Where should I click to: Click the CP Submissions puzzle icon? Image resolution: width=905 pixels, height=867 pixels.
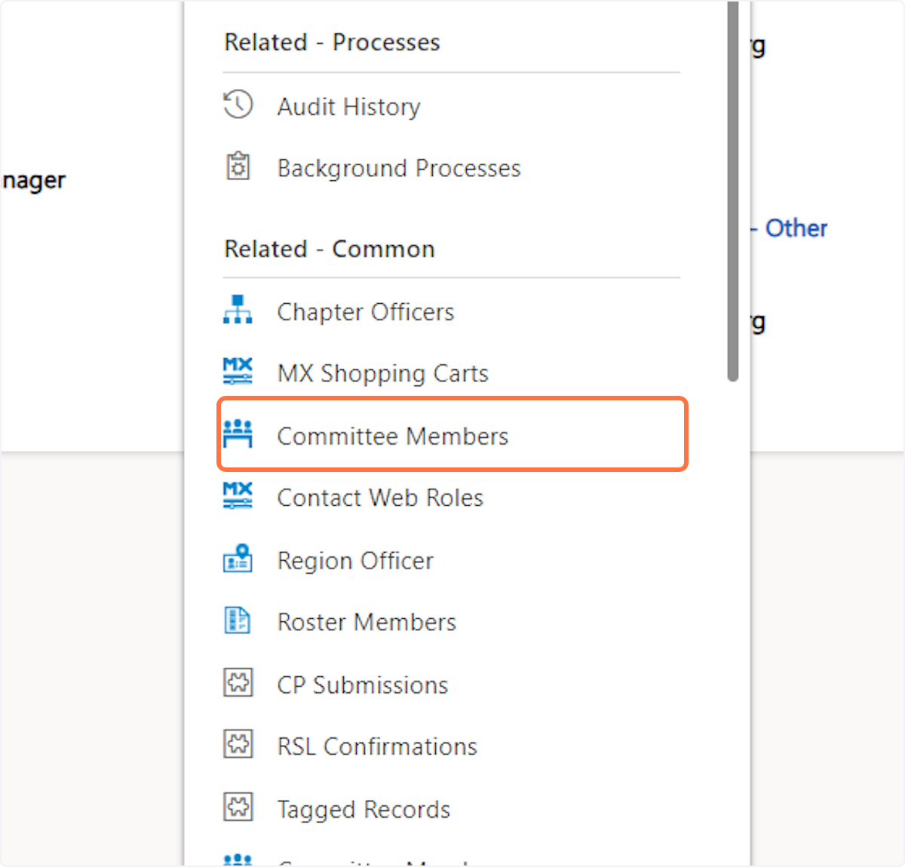click(x=238, y=683)
